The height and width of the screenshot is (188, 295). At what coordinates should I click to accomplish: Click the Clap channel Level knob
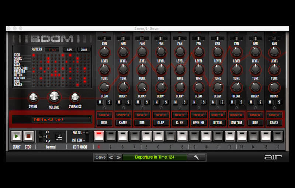coord(161,52)
